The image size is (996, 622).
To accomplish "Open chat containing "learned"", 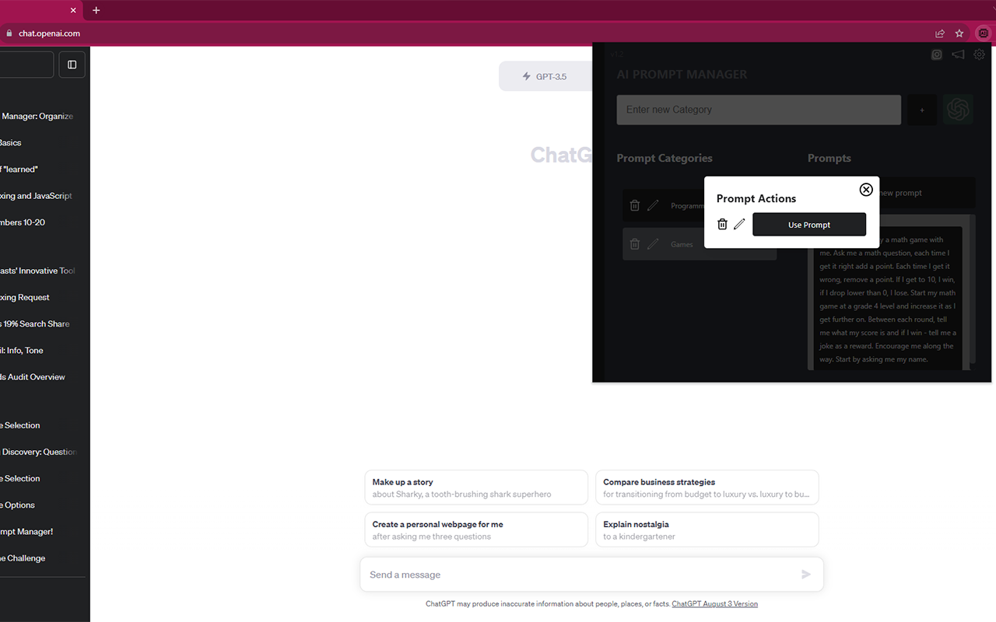I will click(x=19, y=169).
